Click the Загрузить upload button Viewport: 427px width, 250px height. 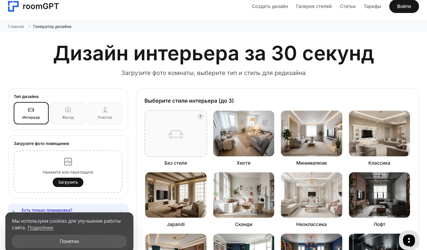pyautogui.click(x=68, y=182)
